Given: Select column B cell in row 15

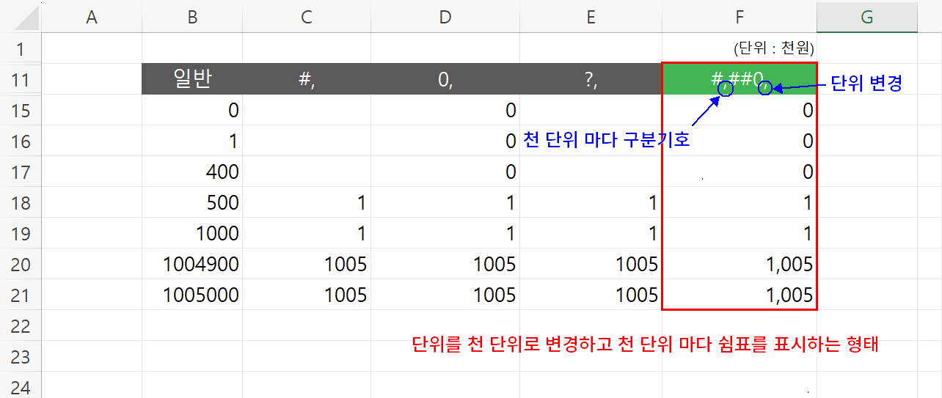Looking at the screenshot, I should pos(192,110).
